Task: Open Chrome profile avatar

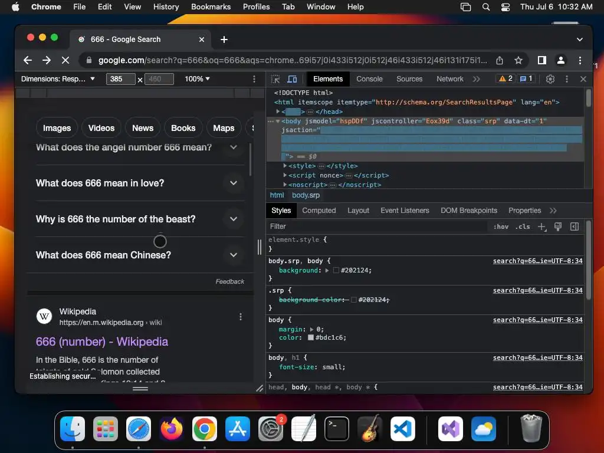Action: [561, 61]
